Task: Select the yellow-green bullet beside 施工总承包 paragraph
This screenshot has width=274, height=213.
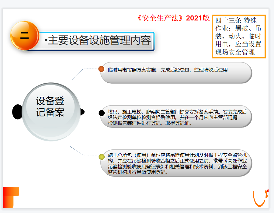Action: point(102,157)
